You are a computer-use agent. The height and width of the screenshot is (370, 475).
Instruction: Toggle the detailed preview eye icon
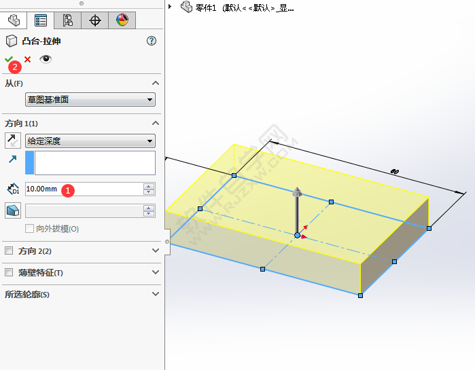[x=46, y=58]
